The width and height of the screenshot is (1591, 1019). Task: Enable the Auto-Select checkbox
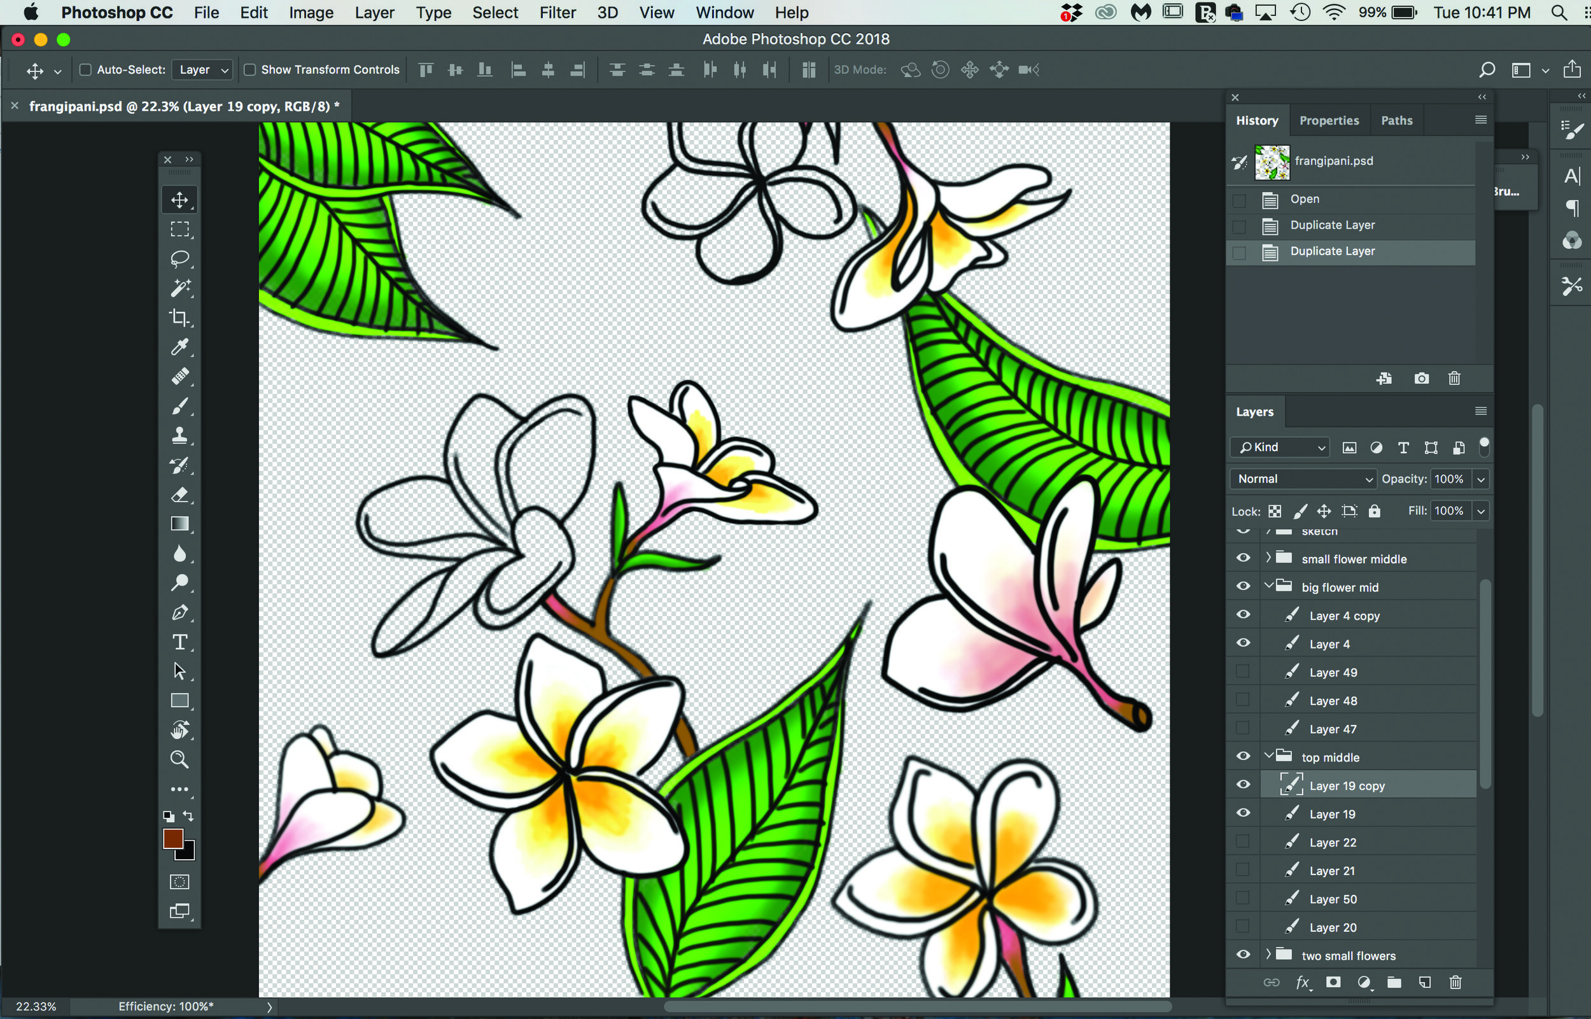85,69
